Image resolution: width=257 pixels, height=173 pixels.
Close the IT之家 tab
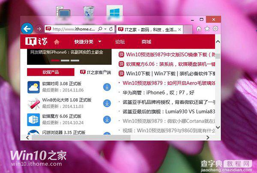click(x=179, y=30)
